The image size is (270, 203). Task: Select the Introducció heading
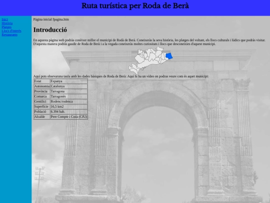(50, 30)
